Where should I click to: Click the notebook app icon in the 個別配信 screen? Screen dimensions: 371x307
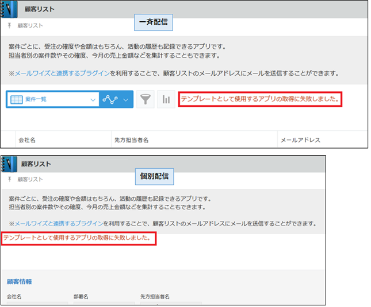click(8, 164)
